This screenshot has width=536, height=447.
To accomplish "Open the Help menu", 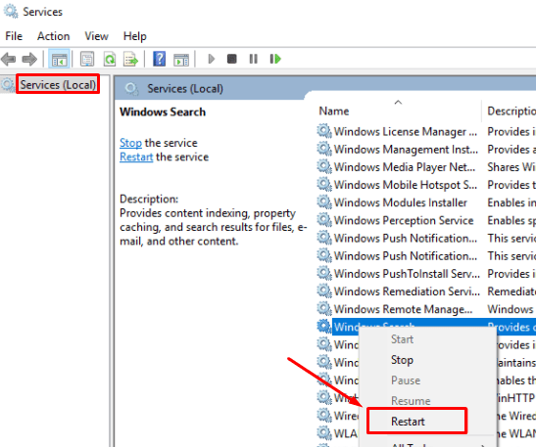I will [x=134, y=36].
